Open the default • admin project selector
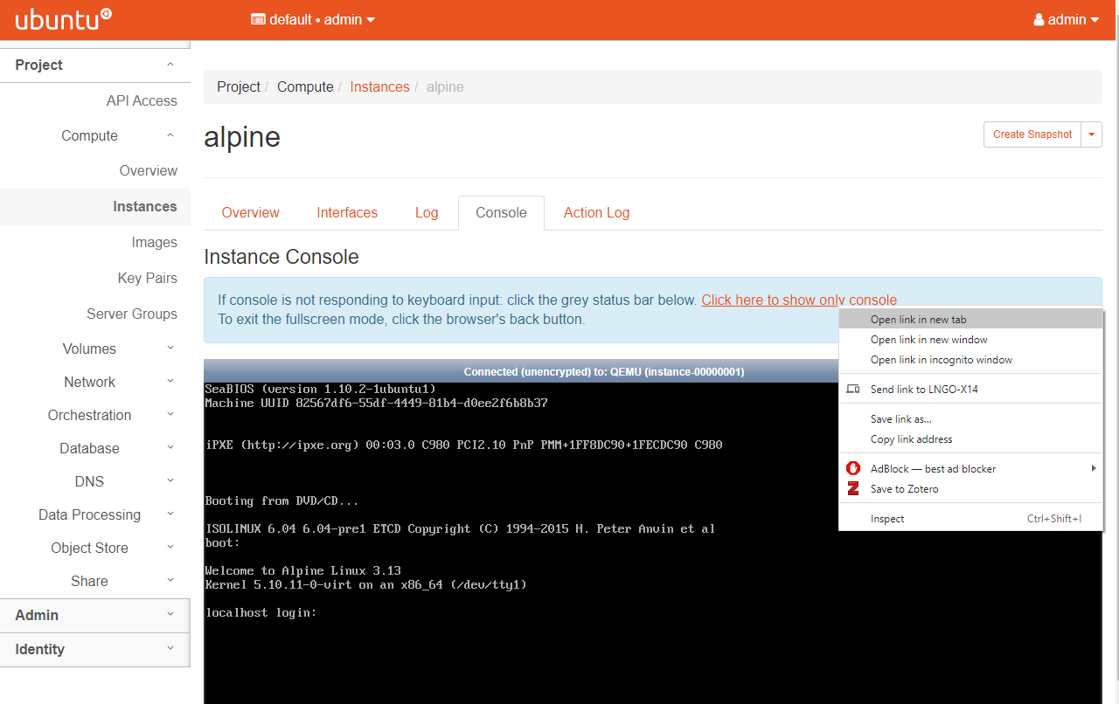 [x=313, y=19]
